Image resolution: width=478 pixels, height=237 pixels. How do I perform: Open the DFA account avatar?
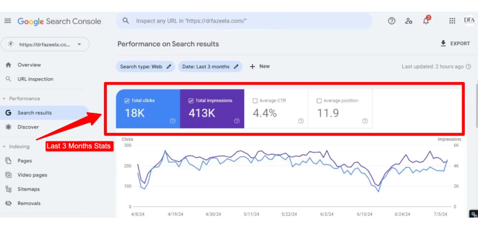coord(469,20)
